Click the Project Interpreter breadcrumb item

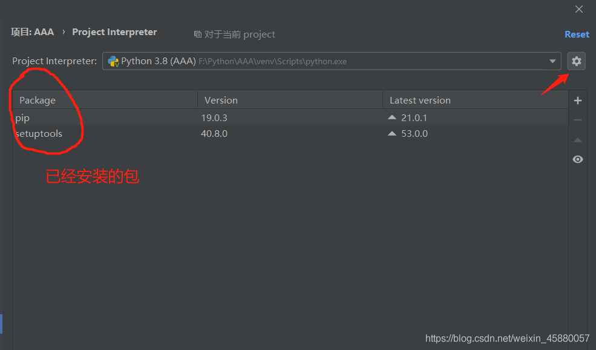click(x=114, y=32)
